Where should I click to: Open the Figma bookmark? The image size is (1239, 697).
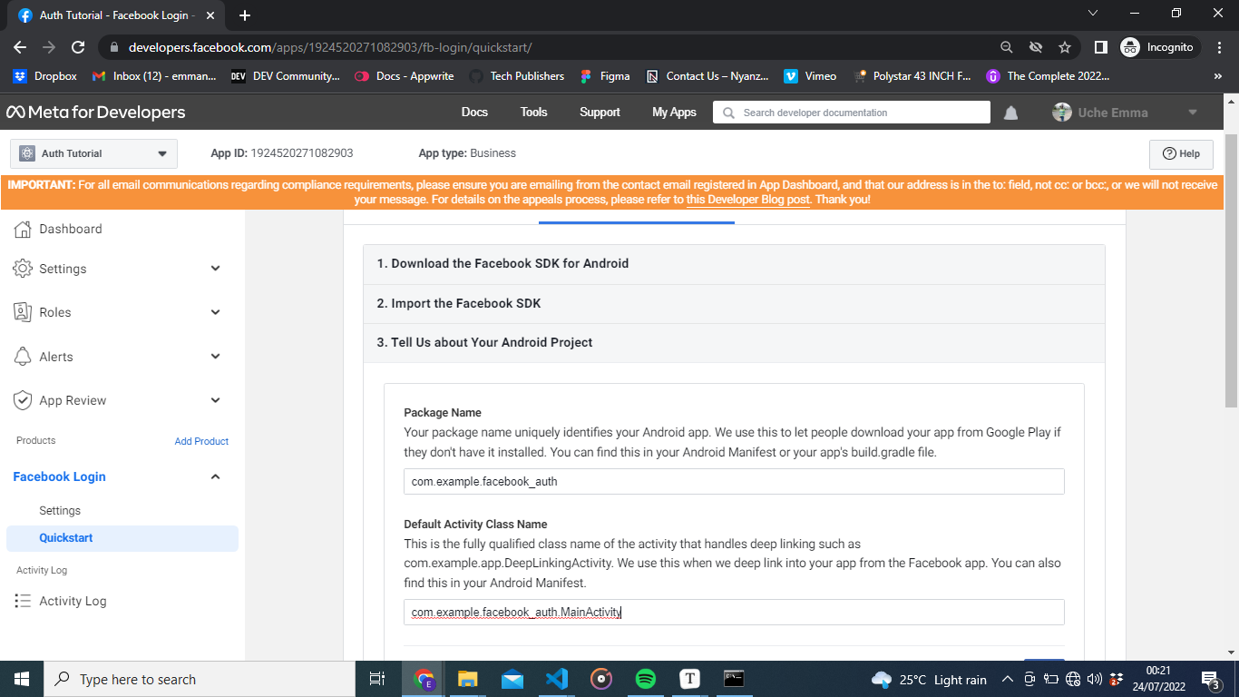605,76
